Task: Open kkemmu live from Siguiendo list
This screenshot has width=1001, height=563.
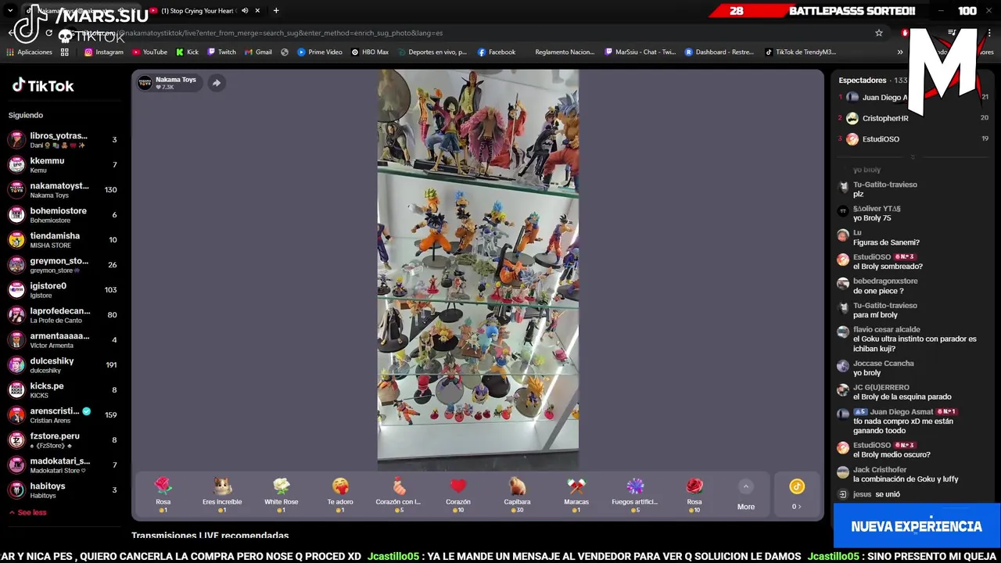Action: (63, 165)
